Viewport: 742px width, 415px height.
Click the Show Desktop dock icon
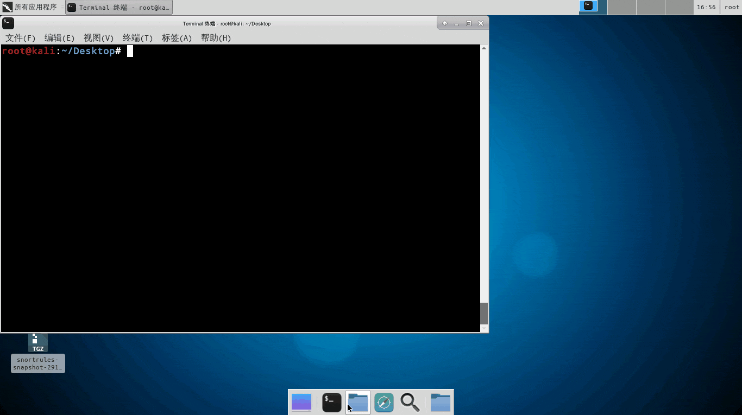301,402
